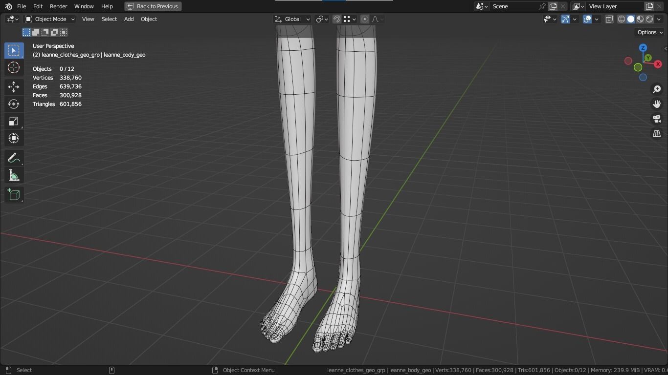
Task: Click the red X axis on the gizmo
Action: coord(658,64)
